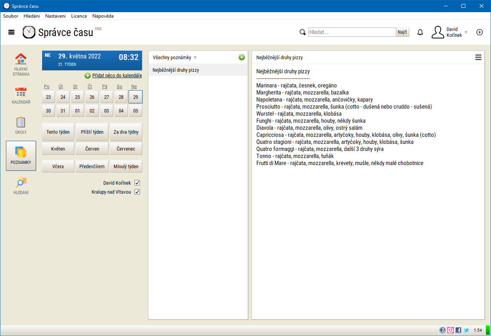Click the Hledat search input field
491x336 pixels.
coord(351,32)
